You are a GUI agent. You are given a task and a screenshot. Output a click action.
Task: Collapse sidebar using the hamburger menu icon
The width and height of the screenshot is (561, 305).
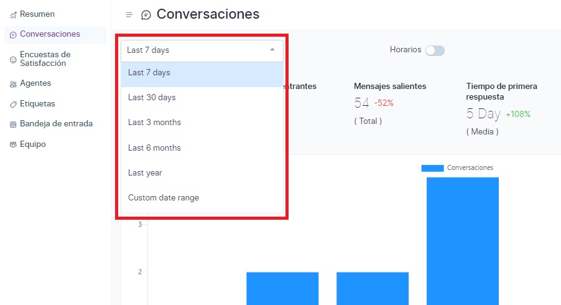pyautogui.click(x=129, y=14)
